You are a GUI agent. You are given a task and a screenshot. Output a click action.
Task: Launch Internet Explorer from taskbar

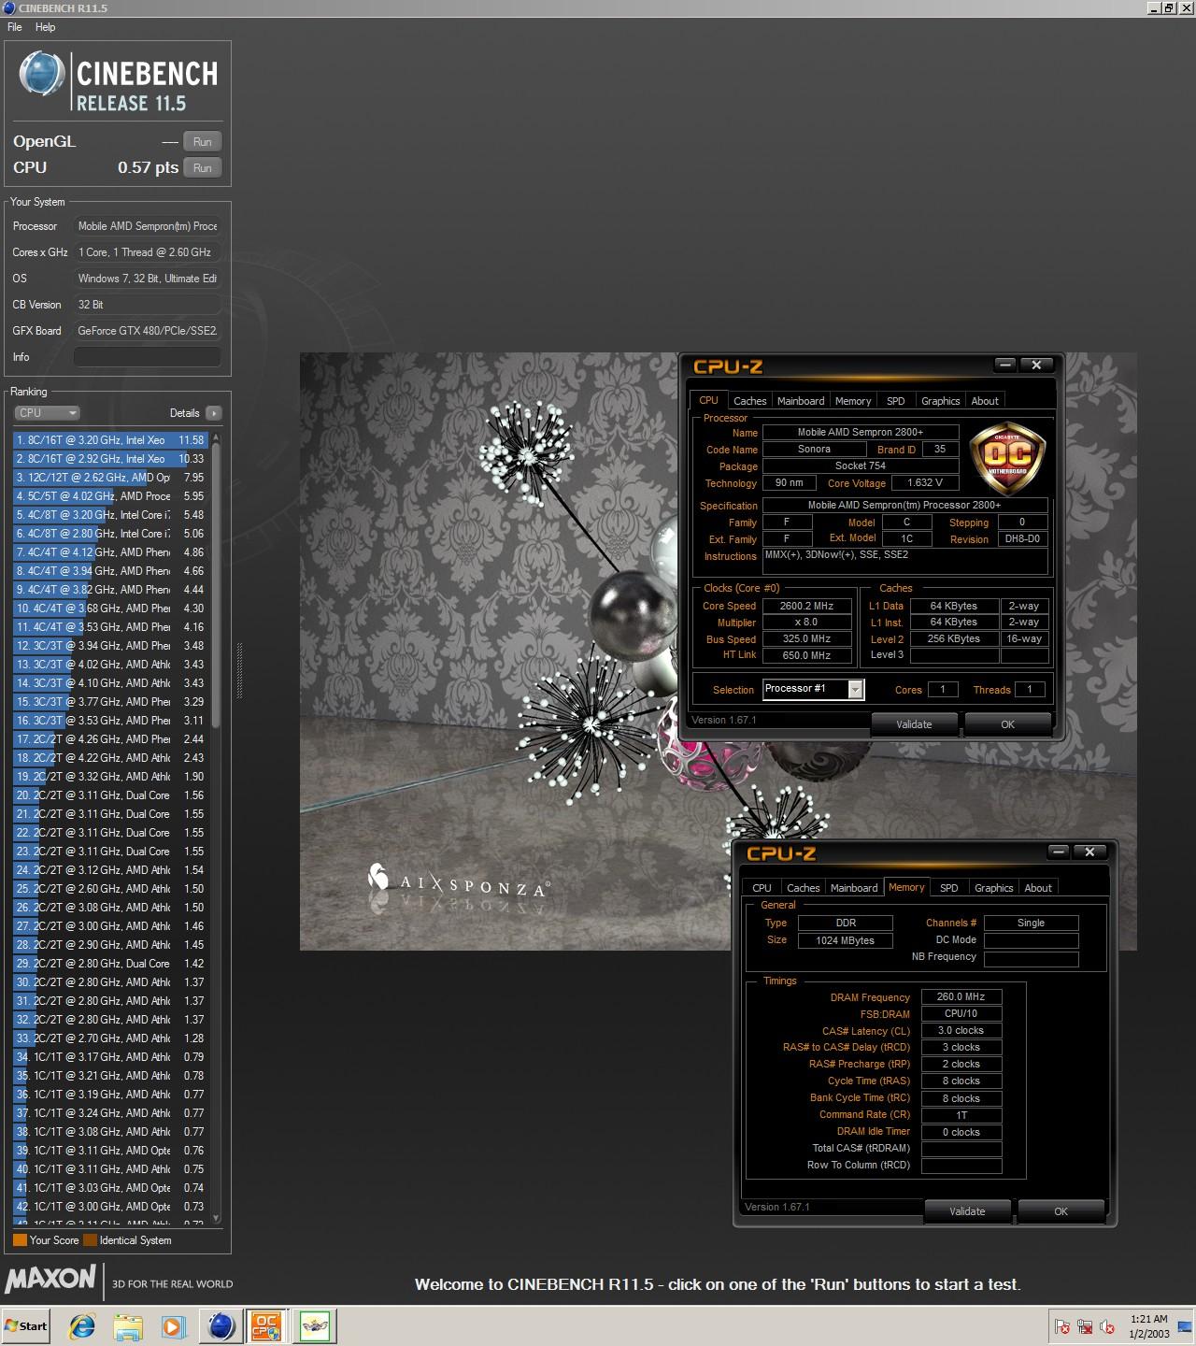(83, 1325)
